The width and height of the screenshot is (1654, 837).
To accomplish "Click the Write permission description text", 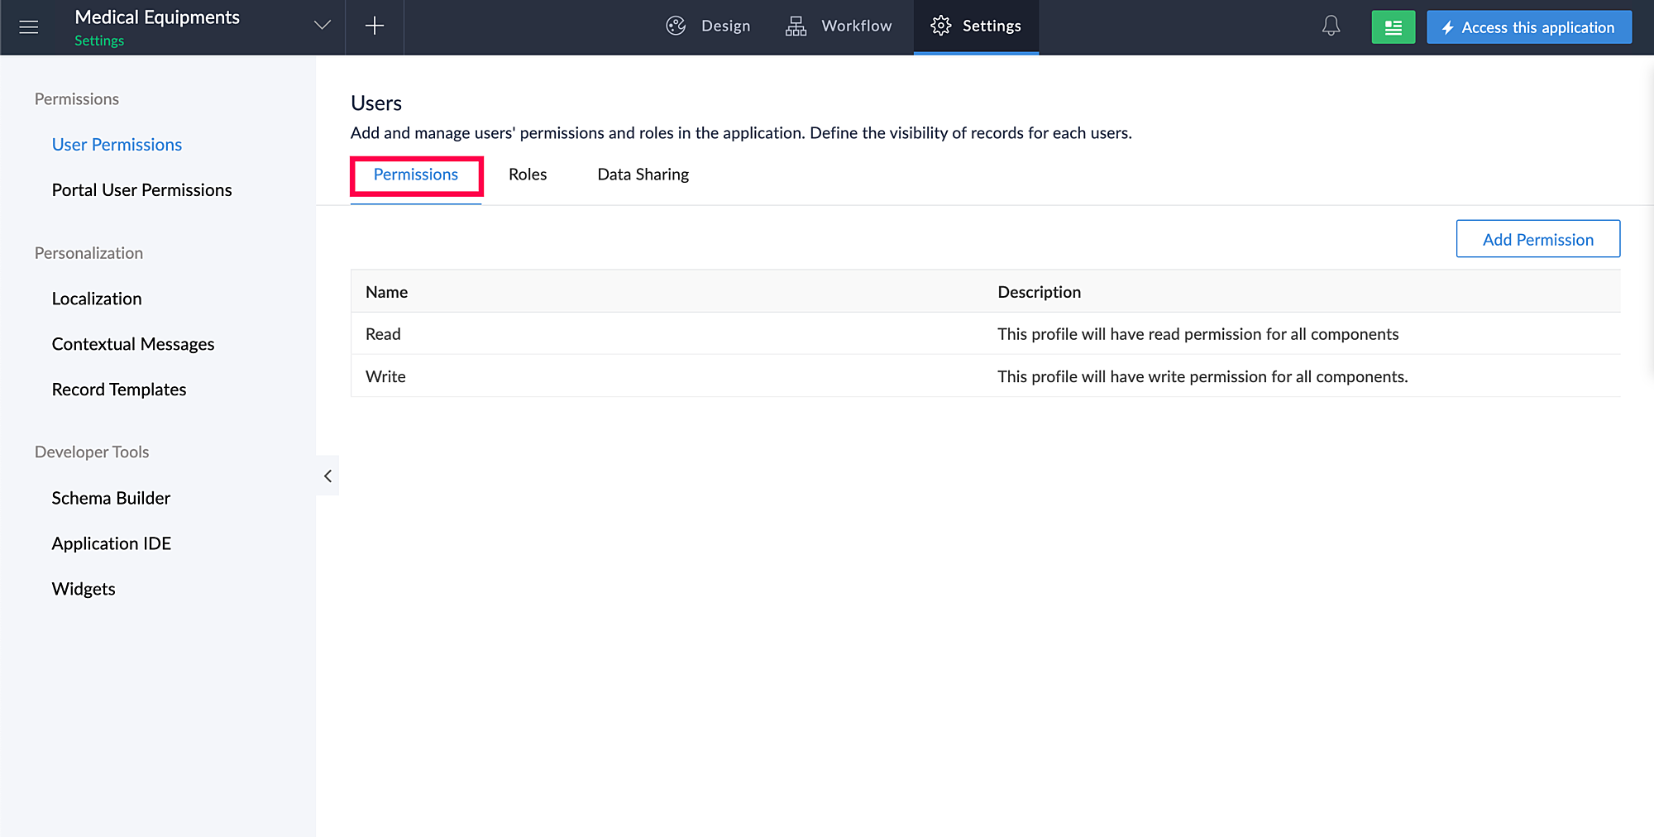I will point(1202,376).
